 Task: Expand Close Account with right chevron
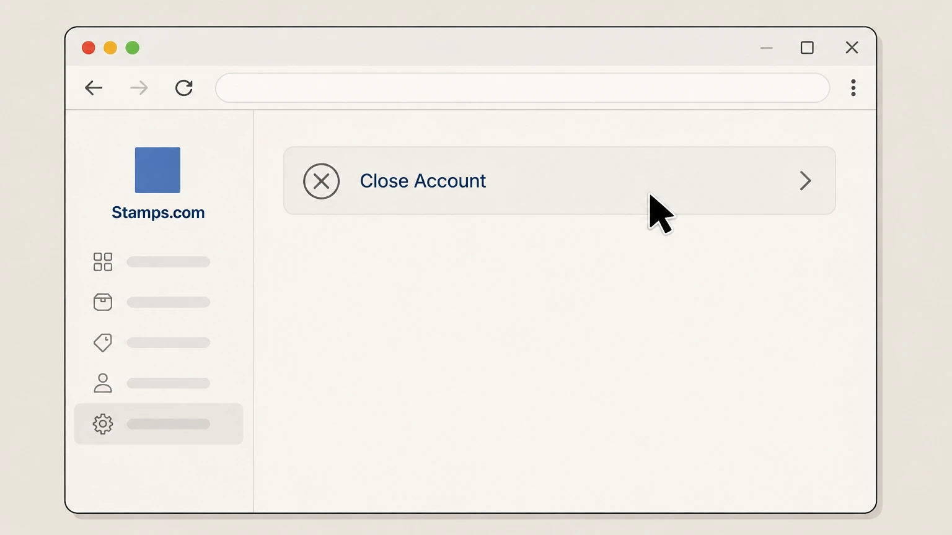tap(805, 181)
